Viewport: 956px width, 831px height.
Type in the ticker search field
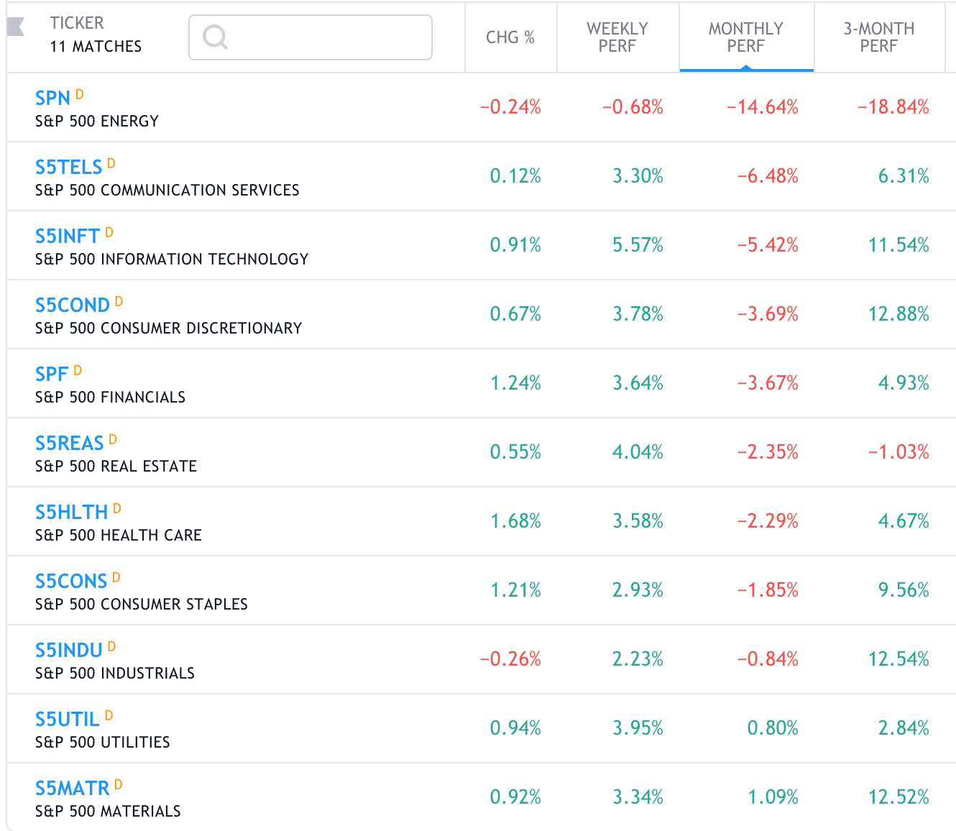coord(323,37)
